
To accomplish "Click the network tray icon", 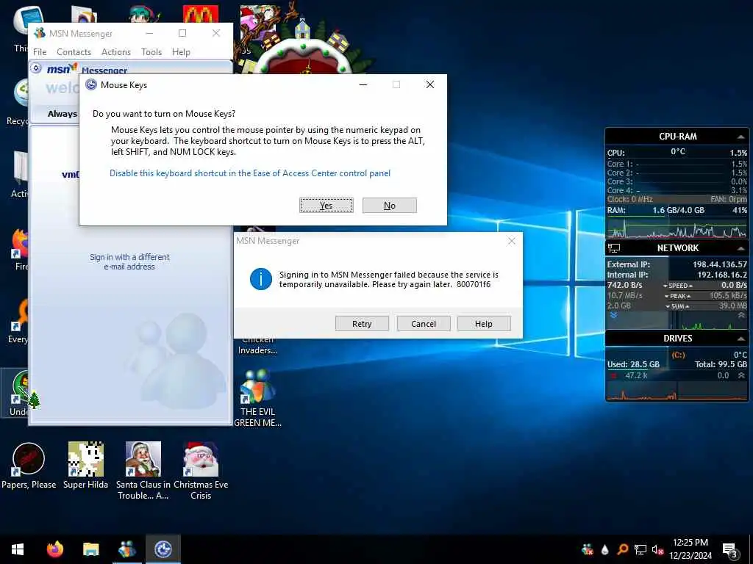I will (640, 549).
